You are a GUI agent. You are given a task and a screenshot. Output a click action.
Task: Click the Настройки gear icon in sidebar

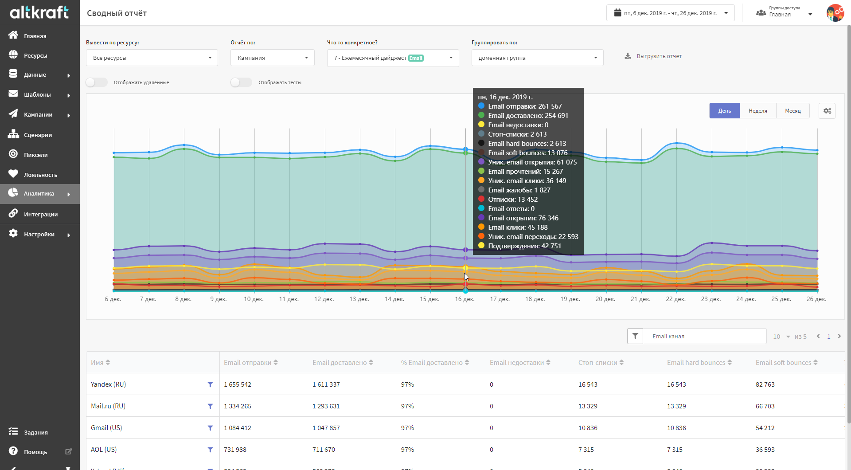(13, 233)
